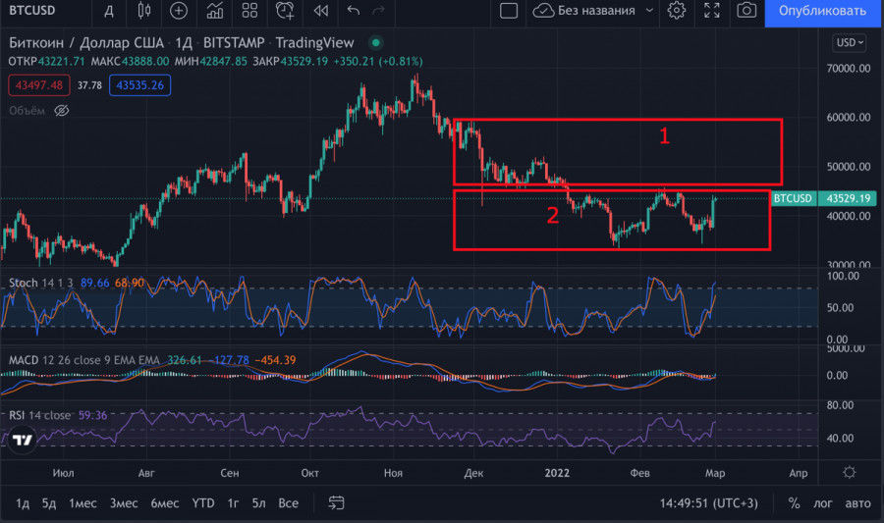Start bar replay with rewind icon
Screen dimensions: 884x523
321,11
